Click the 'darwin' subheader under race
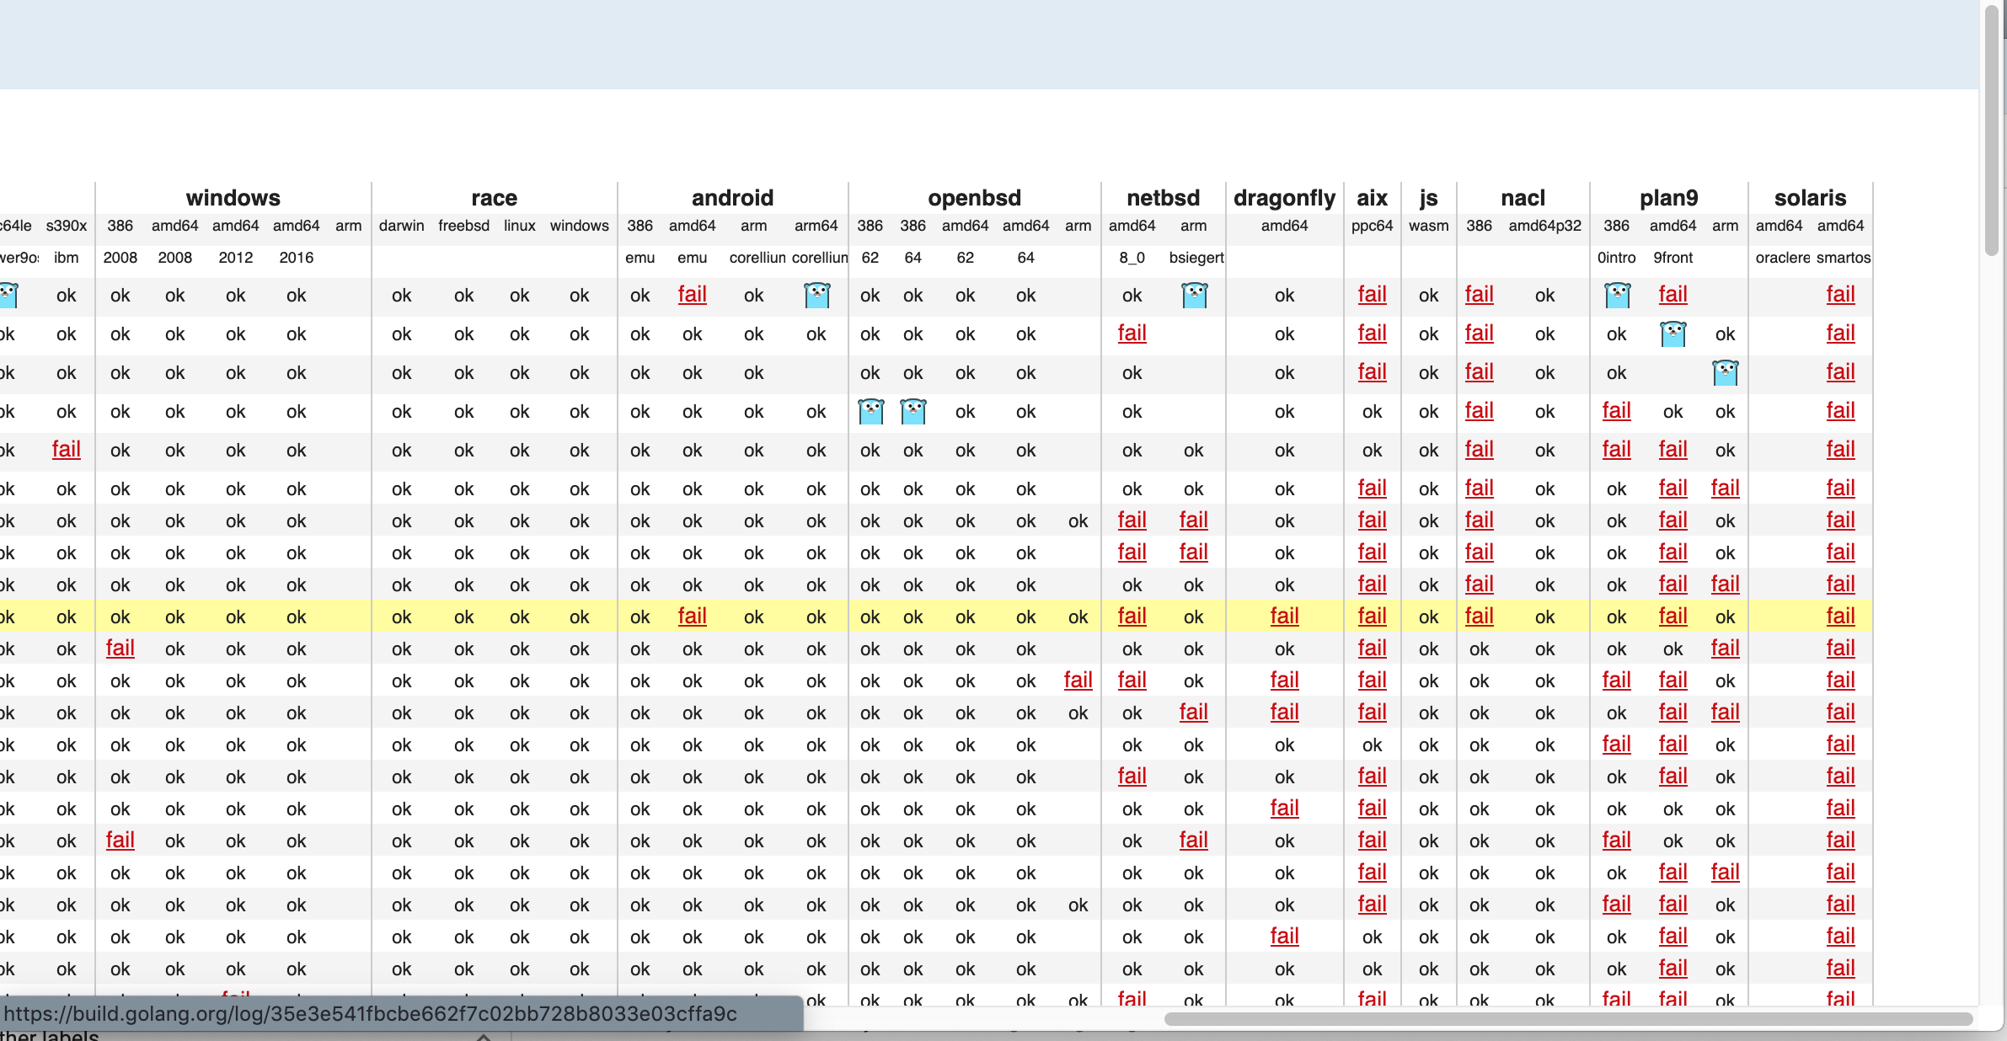The image size is (2007, 1041). pyautogui.click(x=402, y=226)
